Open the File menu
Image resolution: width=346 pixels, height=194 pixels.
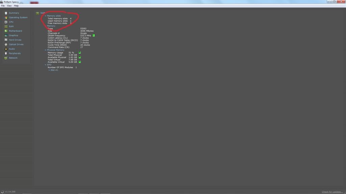(x=3, y=6)
